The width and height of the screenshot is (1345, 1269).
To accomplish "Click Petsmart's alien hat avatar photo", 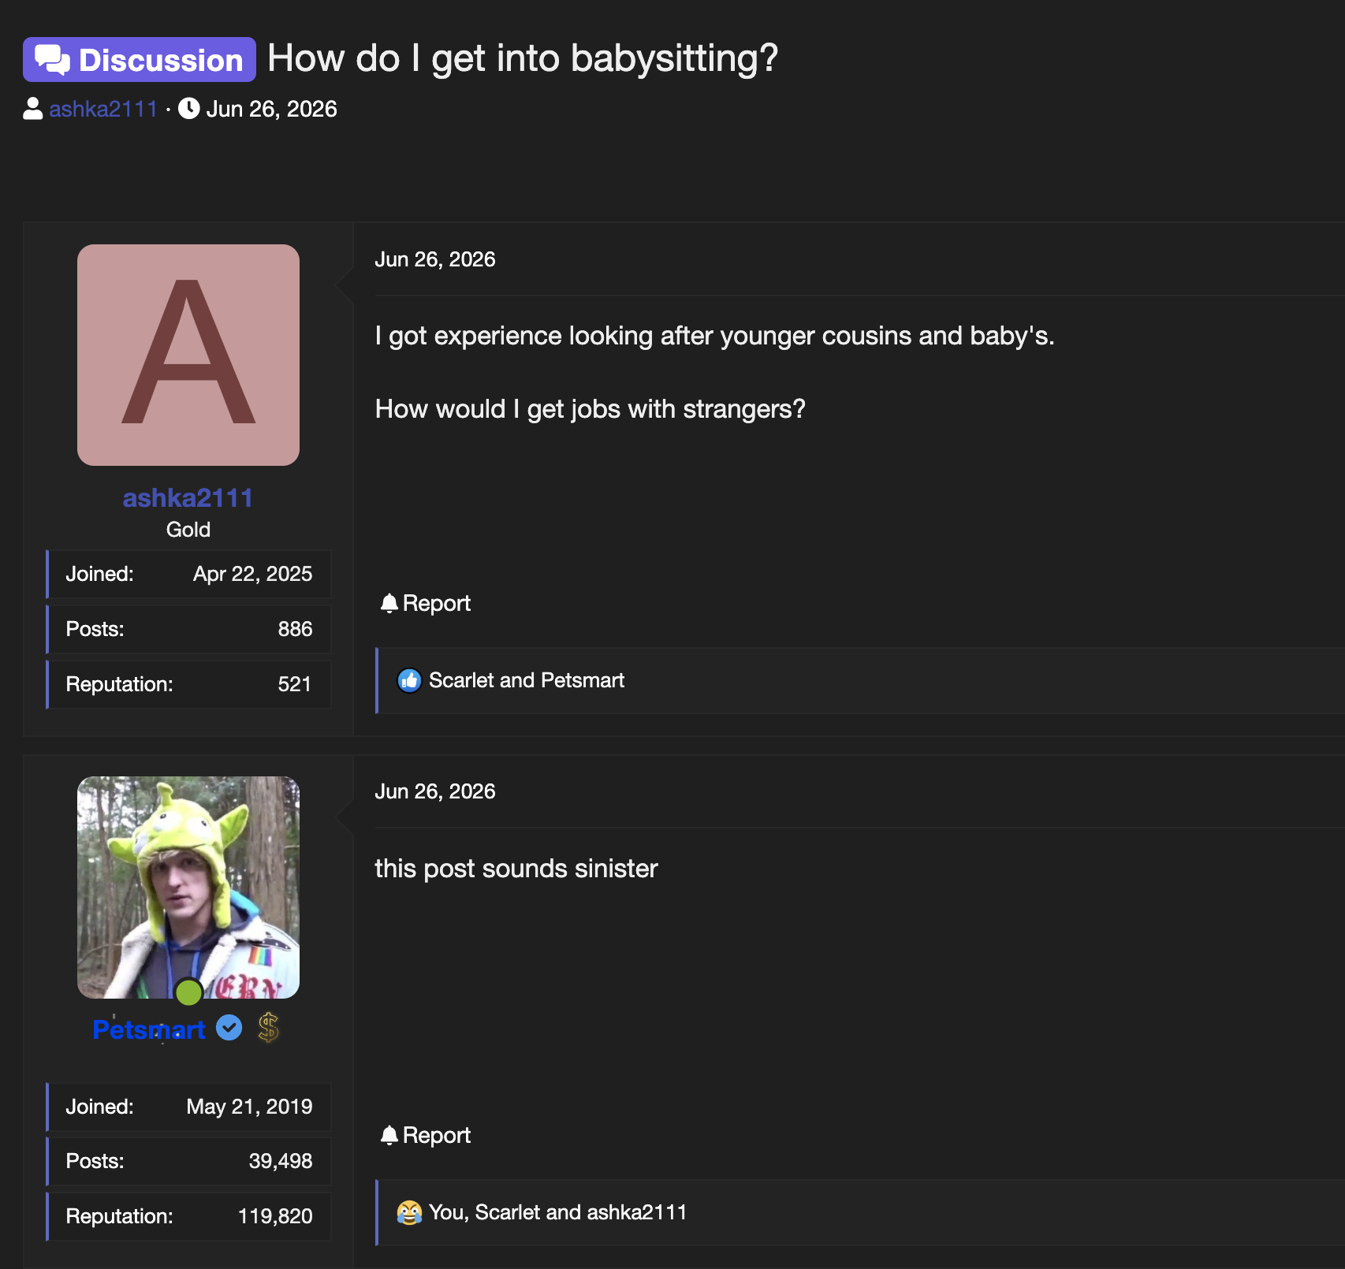I will (x=188, y=888).
